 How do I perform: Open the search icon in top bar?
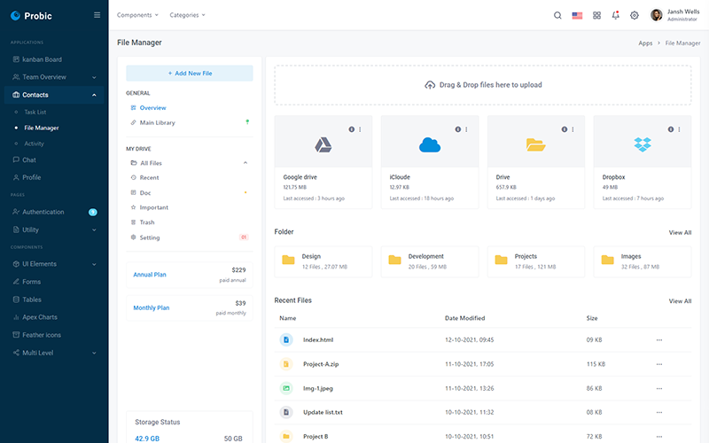(x=557, y=15)
